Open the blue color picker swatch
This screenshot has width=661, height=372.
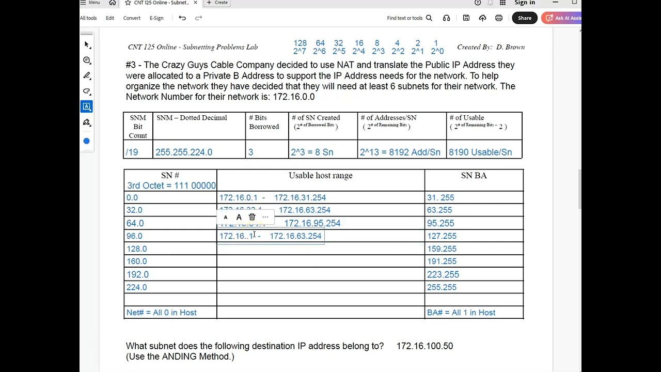87,141
